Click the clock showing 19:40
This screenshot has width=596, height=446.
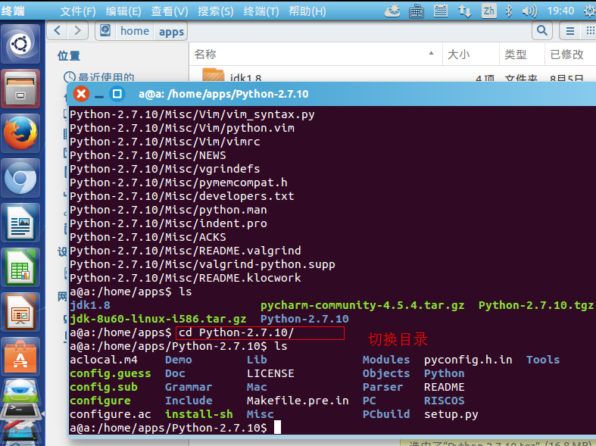pos(560,11)
